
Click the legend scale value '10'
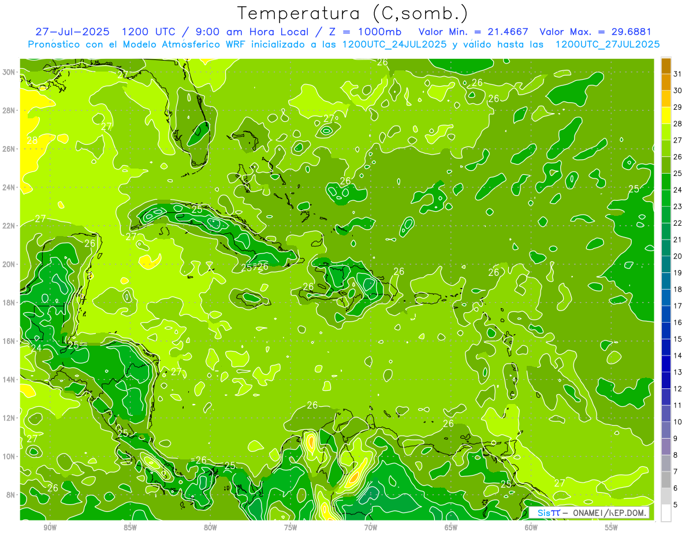(678, 422)
